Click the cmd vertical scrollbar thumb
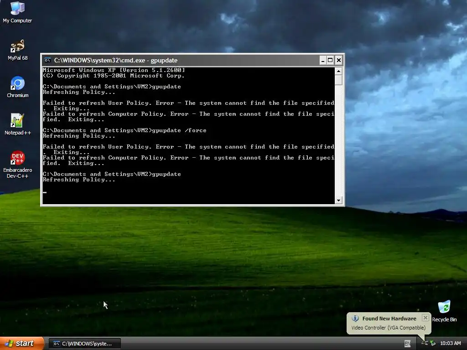The height and width of the screenshot is (350, 467). [x=338, y=80]
